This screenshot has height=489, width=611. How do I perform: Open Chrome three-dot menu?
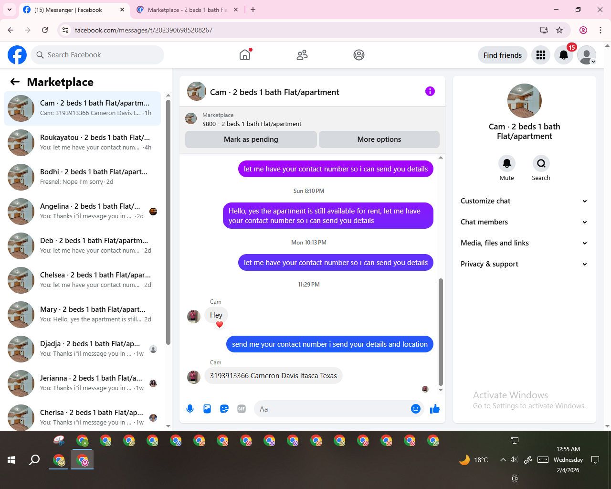click(x=600, y=30)
